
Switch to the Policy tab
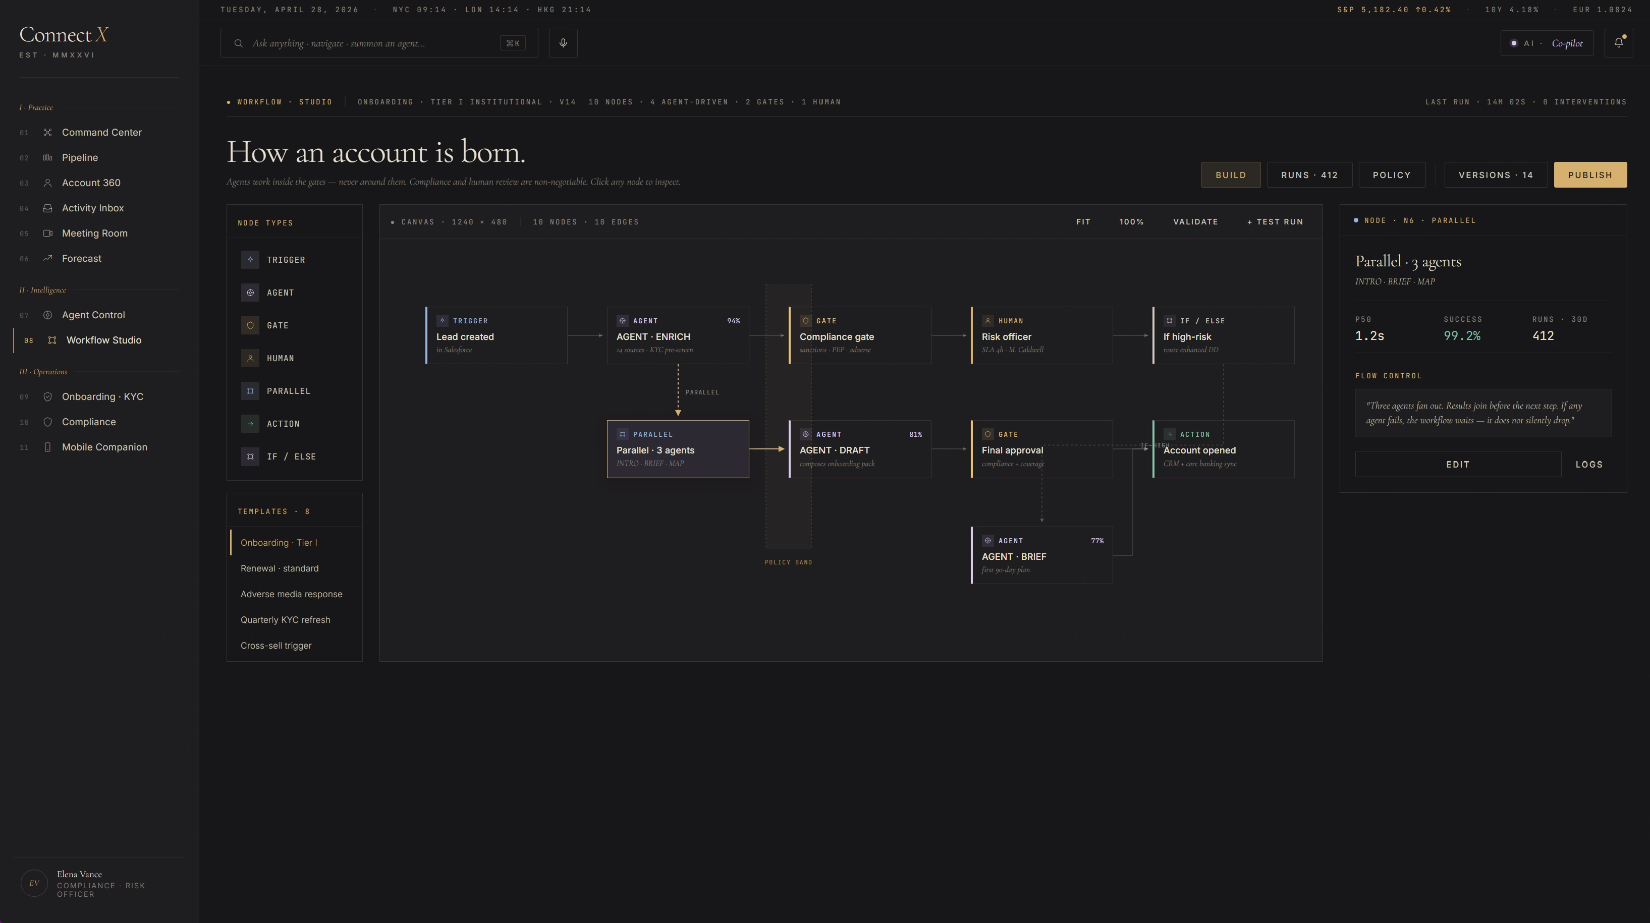(1392, 175)
